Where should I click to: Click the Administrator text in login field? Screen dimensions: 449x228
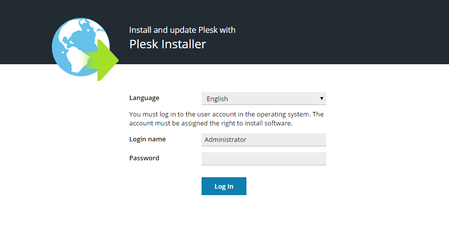pos(225,140)
